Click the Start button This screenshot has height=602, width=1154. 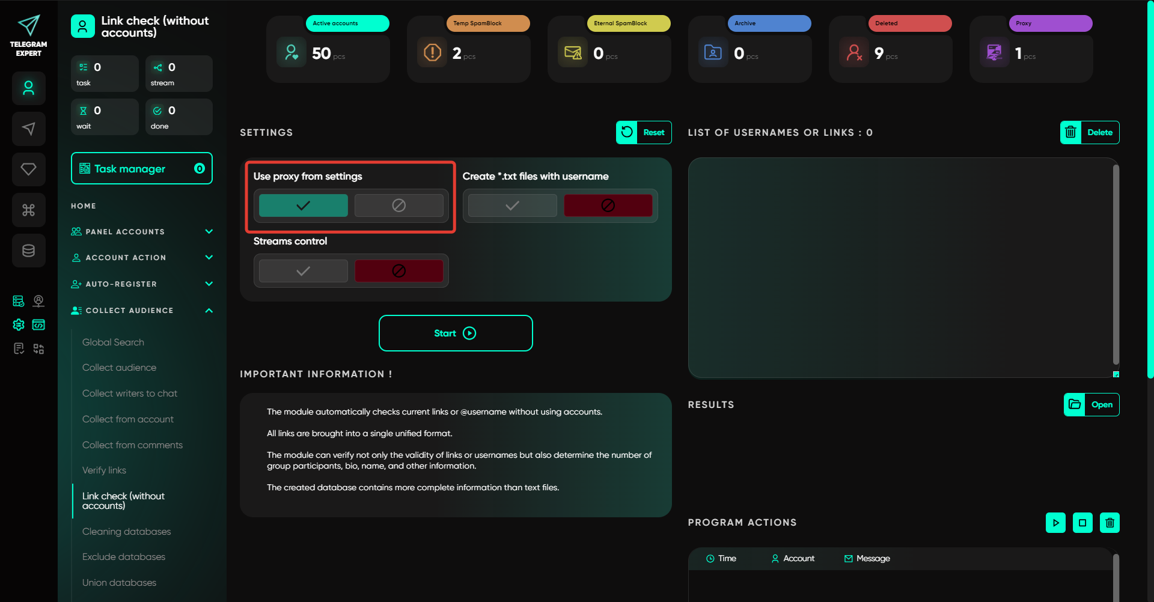click(456, 333)
